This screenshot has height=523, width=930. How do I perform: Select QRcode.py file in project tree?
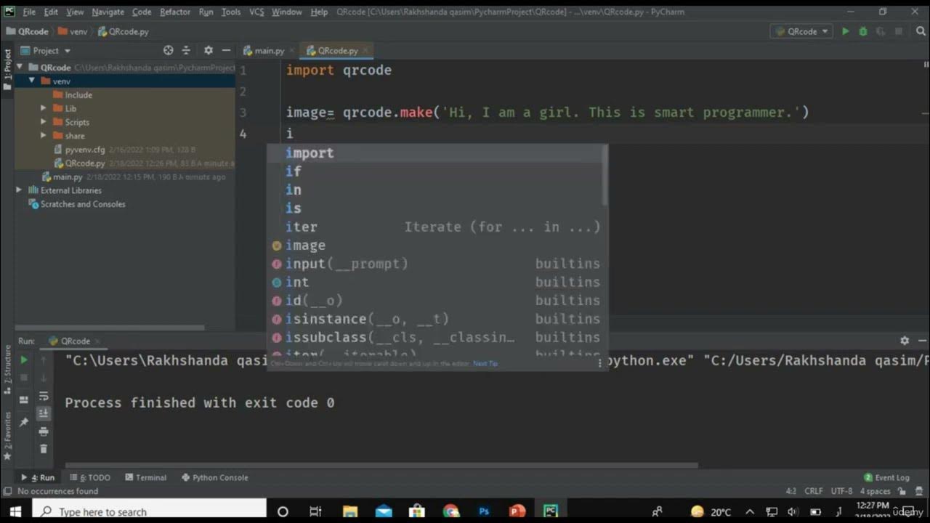[85, 163]
